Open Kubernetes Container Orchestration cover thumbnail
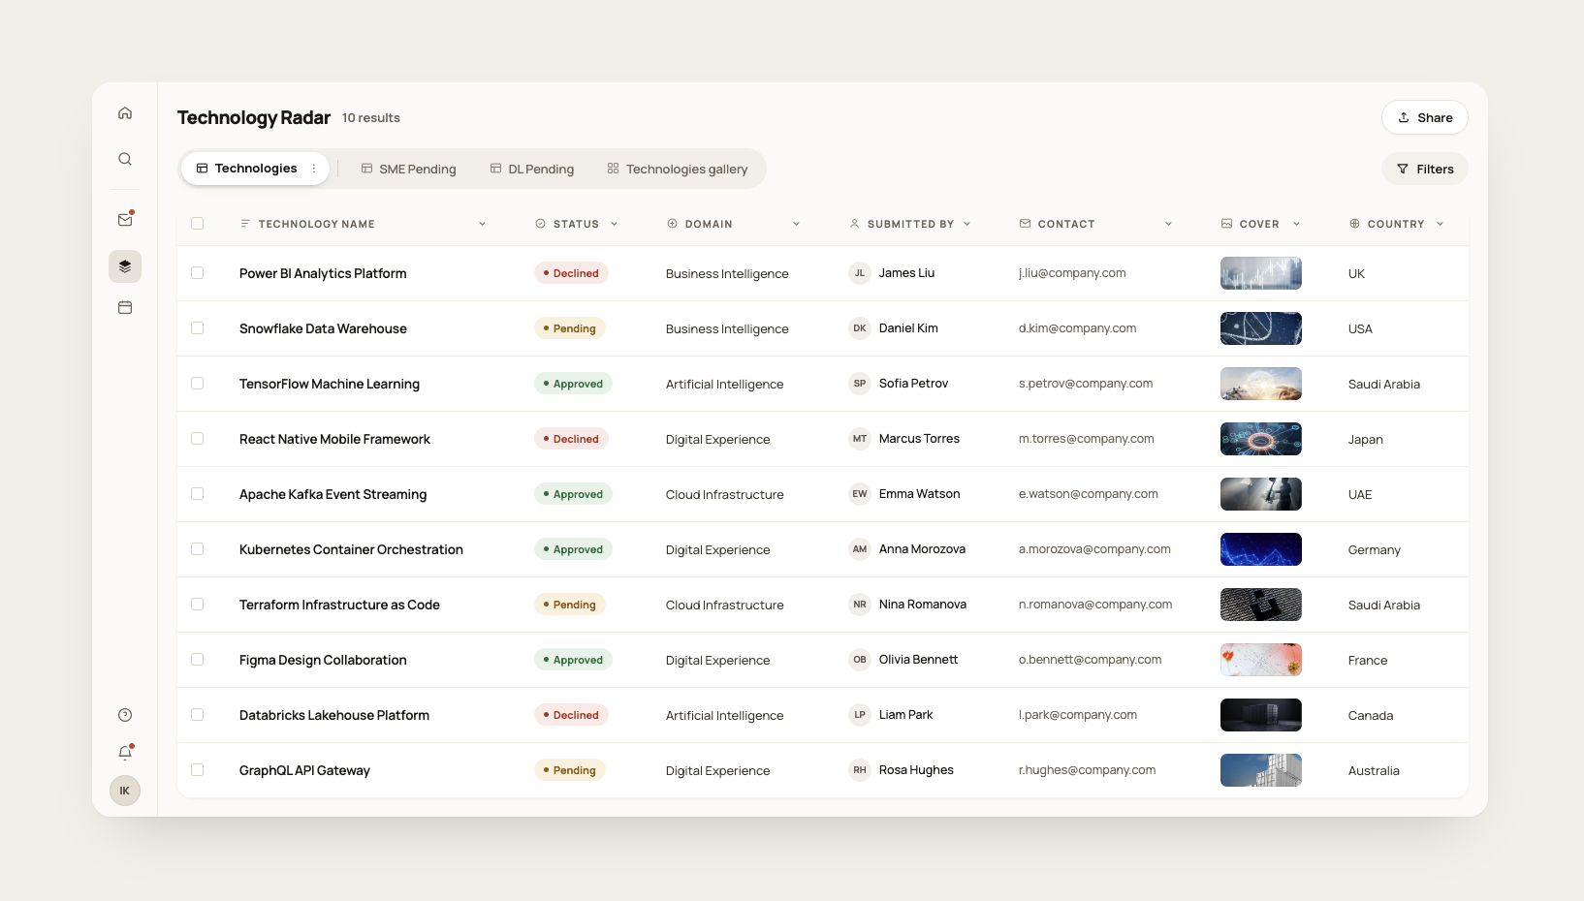1584x901 pixels. pos(1260,549)
